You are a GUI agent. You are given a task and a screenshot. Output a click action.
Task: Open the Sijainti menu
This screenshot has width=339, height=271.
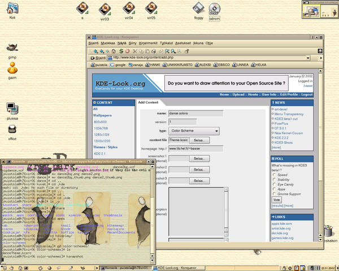click(x=93, y=43)
